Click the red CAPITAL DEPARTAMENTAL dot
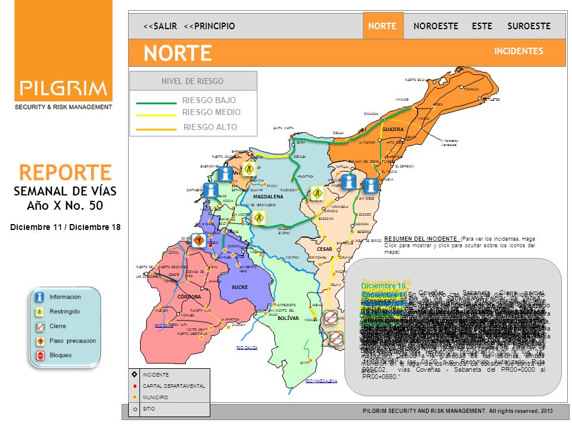The image size is (572, 429). pyautogui.click(x=135, y=386)
